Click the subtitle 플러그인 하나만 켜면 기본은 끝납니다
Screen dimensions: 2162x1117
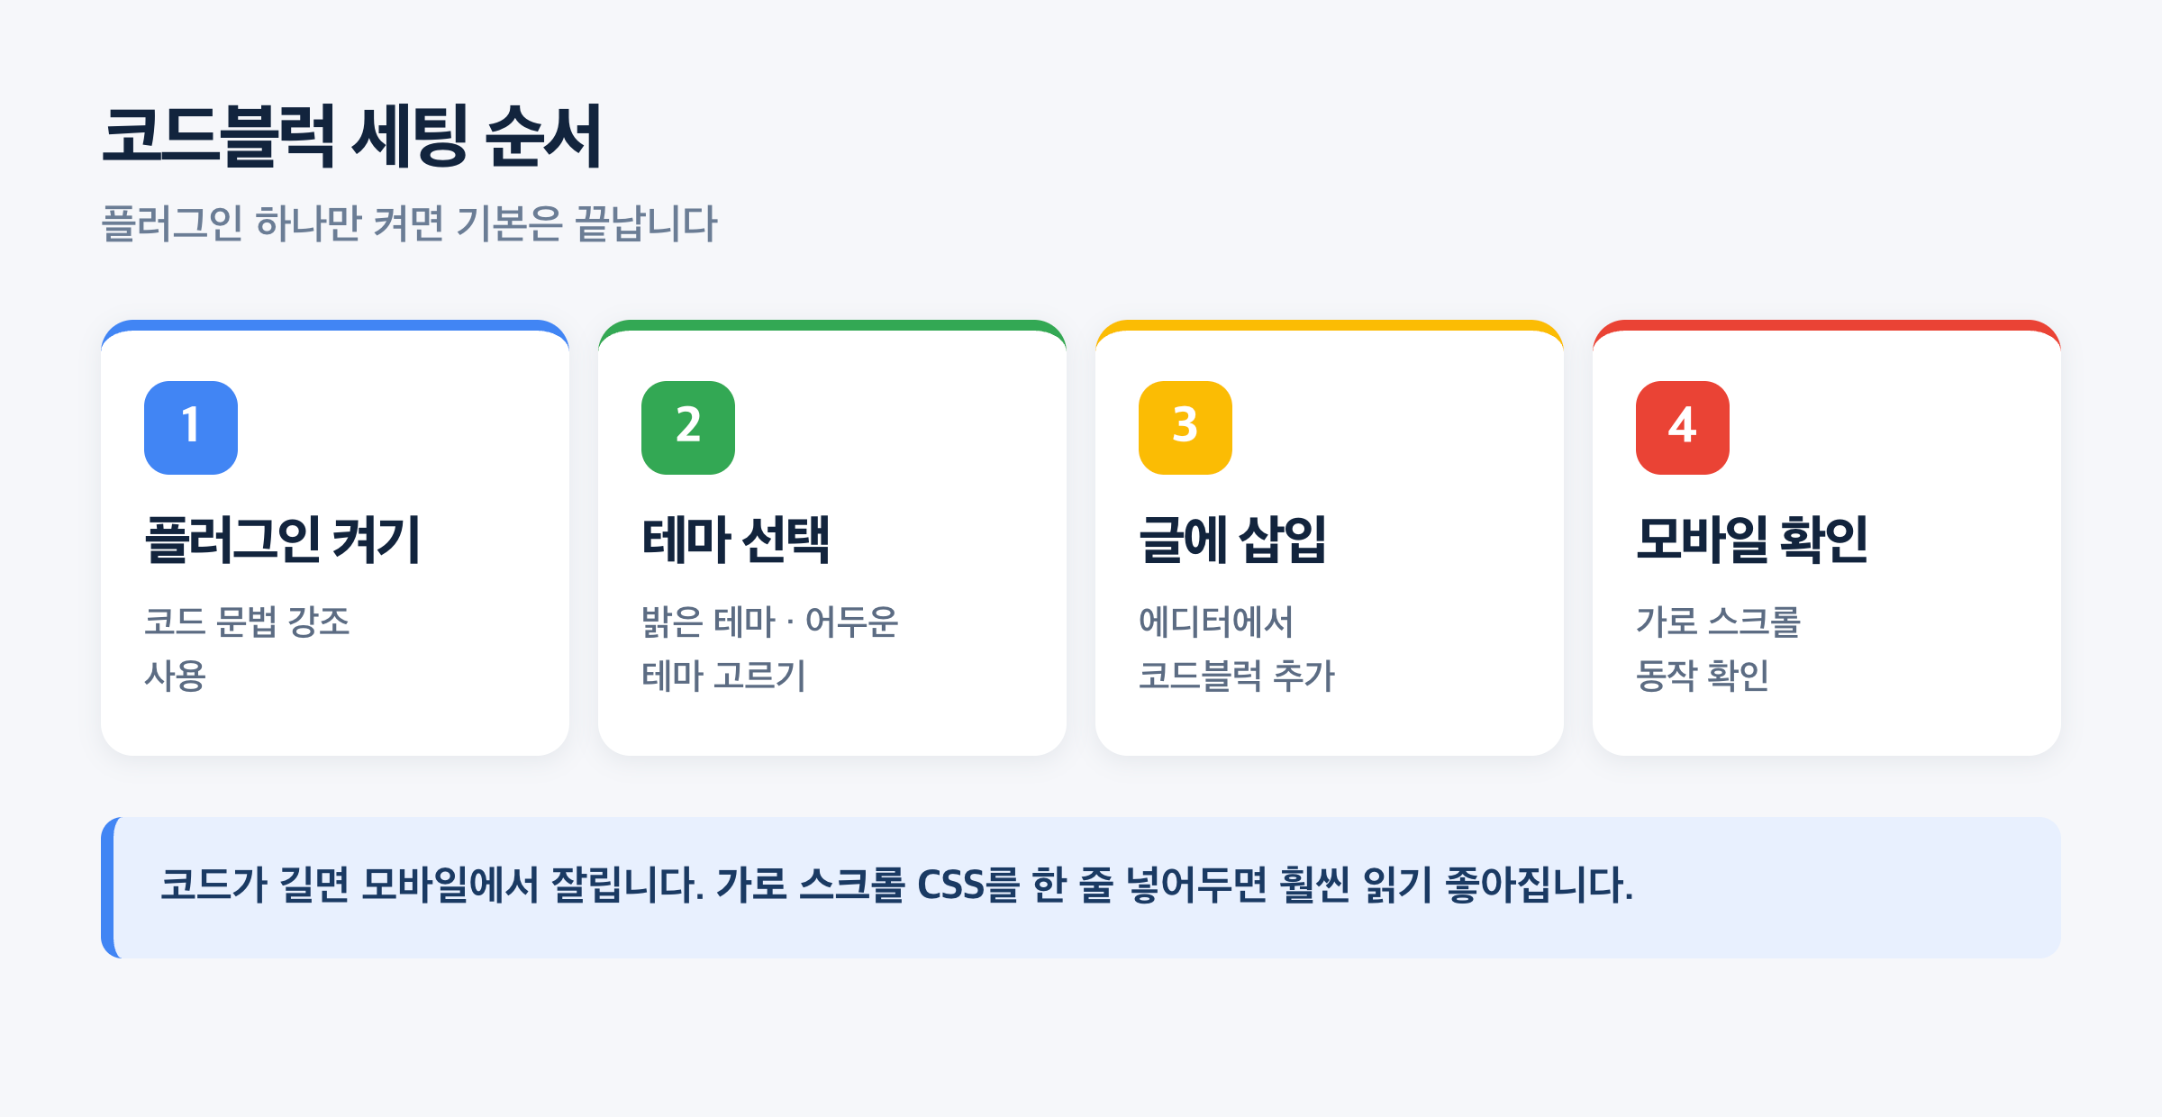click(410, 223)
